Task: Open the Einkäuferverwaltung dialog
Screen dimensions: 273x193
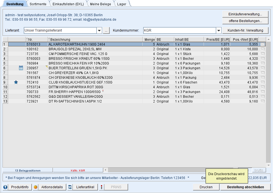Action: (x=245, y=14)
